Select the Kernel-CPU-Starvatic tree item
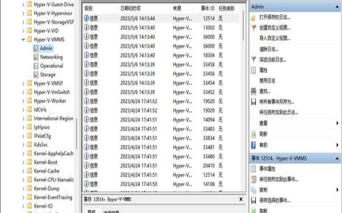The image size is (342, 213). coord(54,179)
